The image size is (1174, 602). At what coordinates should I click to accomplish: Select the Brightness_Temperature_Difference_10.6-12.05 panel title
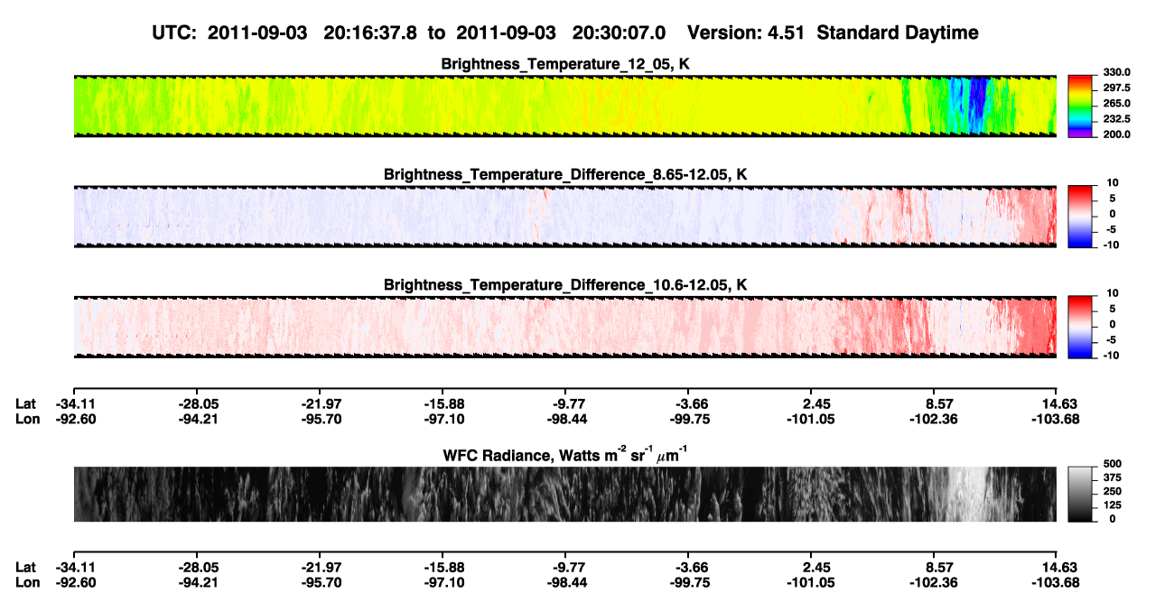point(565,285)
